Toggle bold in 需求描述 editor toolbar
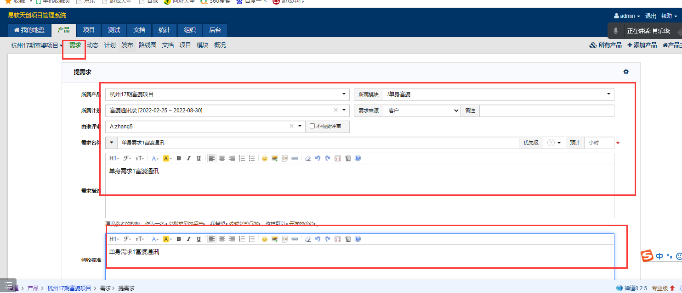This screenshot has width=682, height=293. (179, 158)
